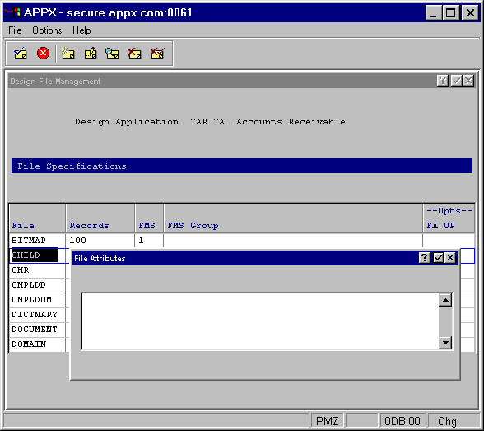This screenshot has height=431, width=484.
Task: Close the APPX main window
Action: (470, 12)
